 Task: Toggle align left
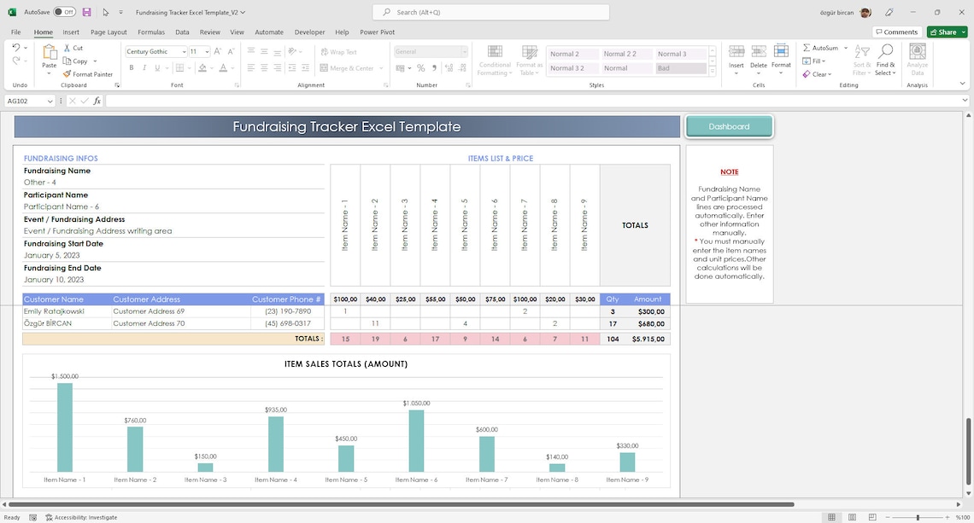(251, 67)
